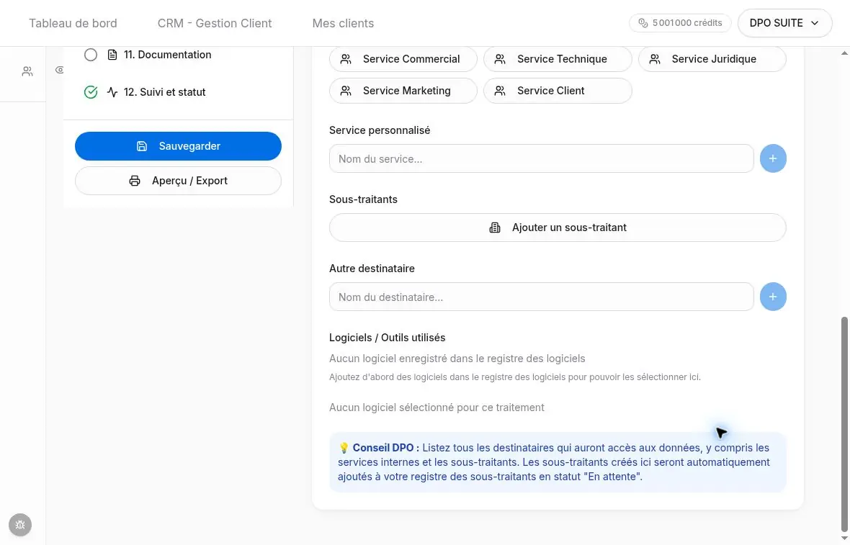Add custom service with plus button
Screen dimensions: 850x545
click(773, 158)
